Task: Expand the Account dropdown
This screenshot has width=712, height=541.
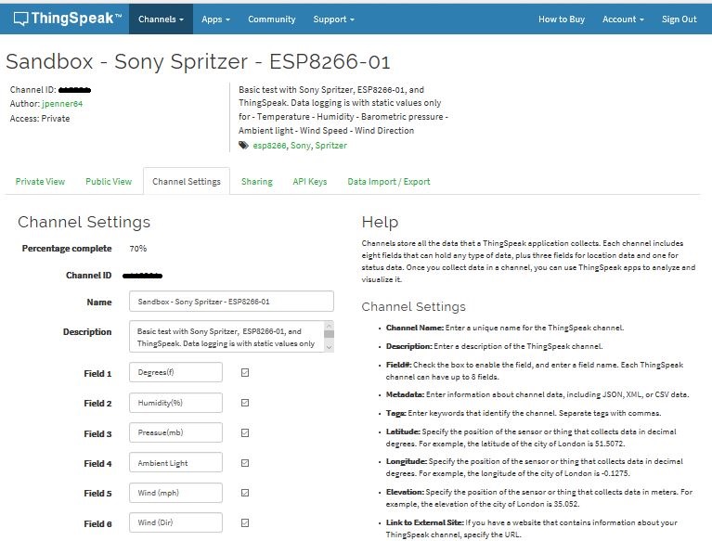Action: (623, 19)
